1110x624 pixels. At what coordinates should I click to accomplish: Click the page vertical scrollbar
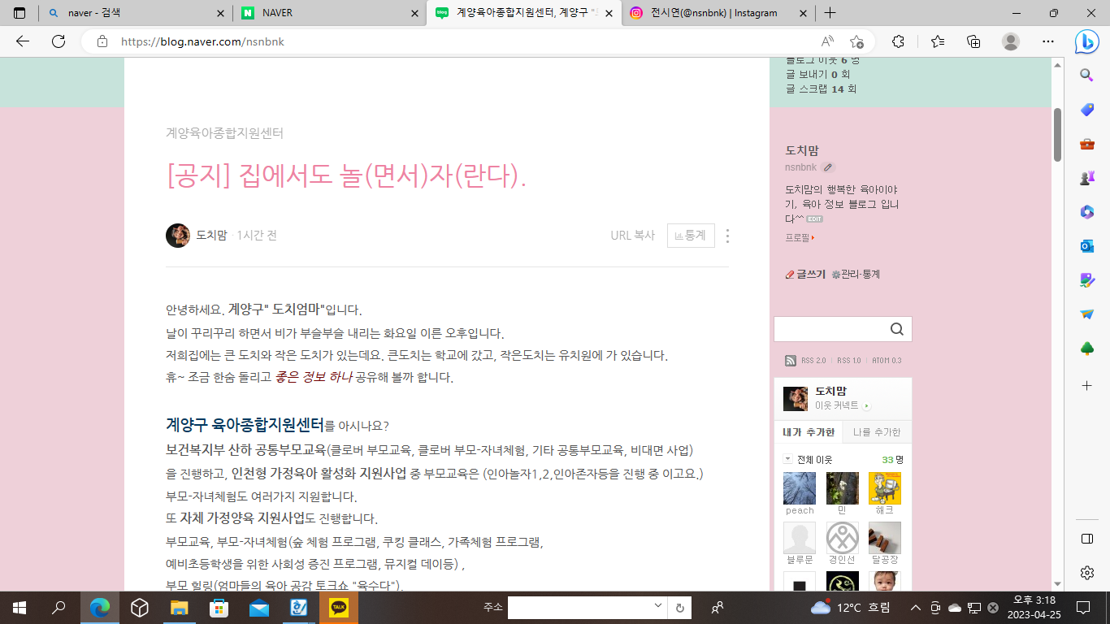coord(1057,134)
